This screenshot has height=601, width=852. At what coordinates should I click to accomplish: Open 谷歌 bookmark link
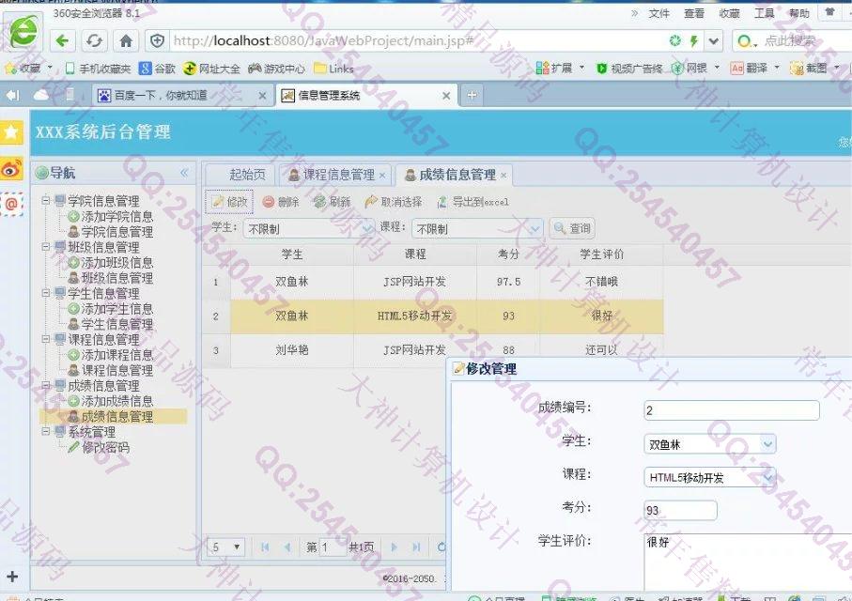click(157, 69)
